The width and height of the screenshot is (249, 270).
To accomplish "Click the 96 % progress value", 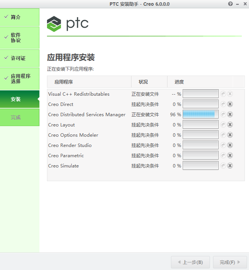I will point(175,115).
